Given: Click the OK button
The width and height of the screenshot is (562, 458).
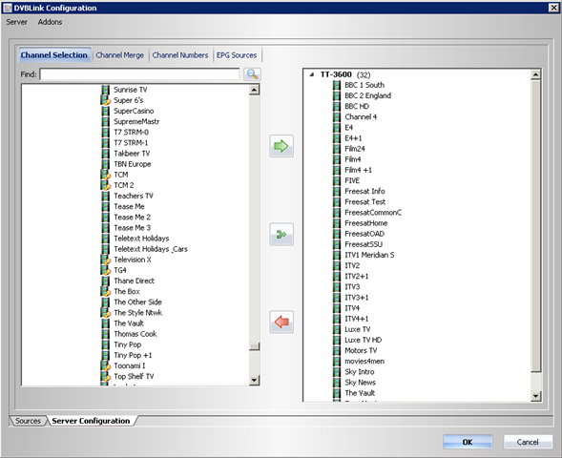Looking at the screenshot, I should pyautogui.click(x=468, y=442).
